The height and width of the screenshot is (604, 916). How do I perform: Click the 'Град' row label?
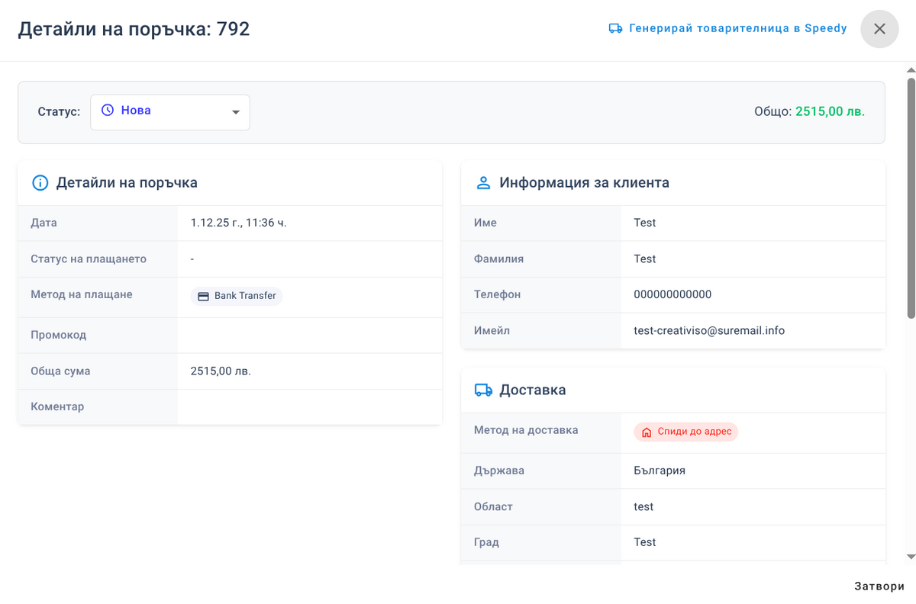click(486, 542)
